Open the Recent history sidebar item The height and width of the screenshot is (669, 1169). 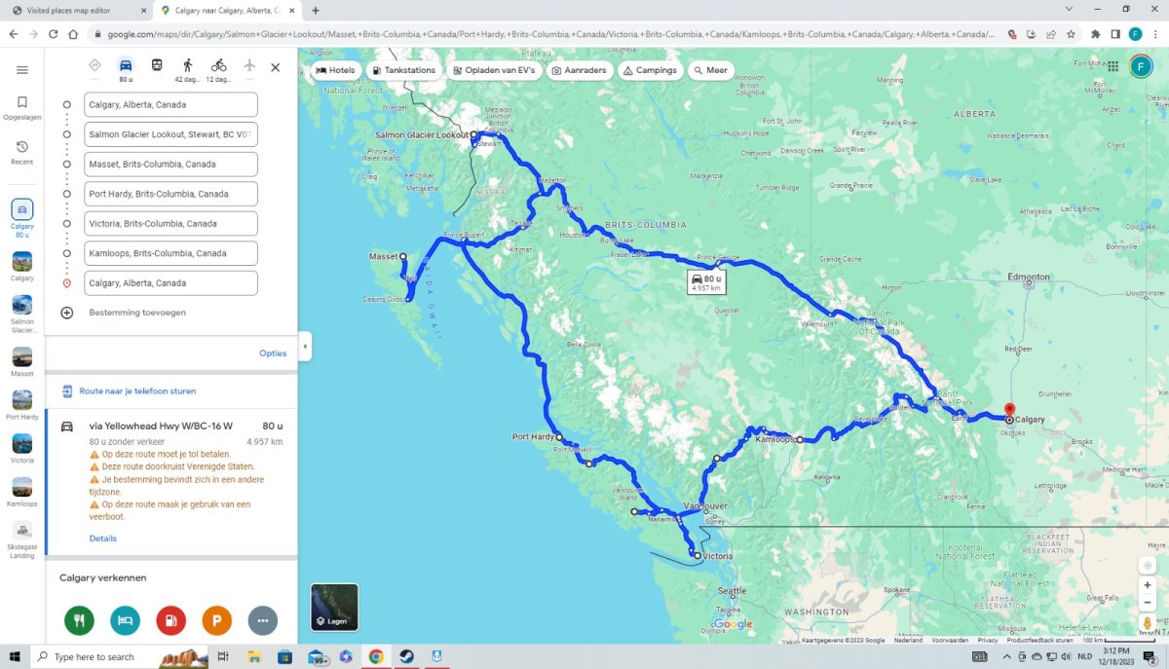tap(22, 152)
